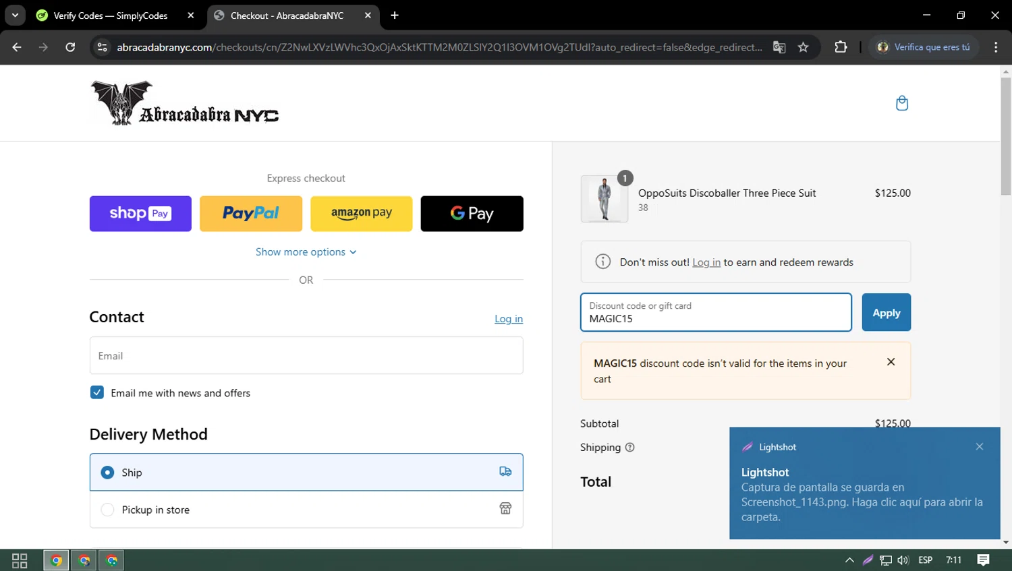Open Windows notification center icon
Screen dimensions: 1012x571
coord(983,560)
